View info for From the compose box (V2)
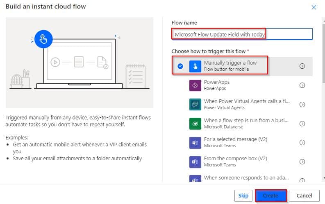Viewport: 325px width, 204px height. (302, 161)
